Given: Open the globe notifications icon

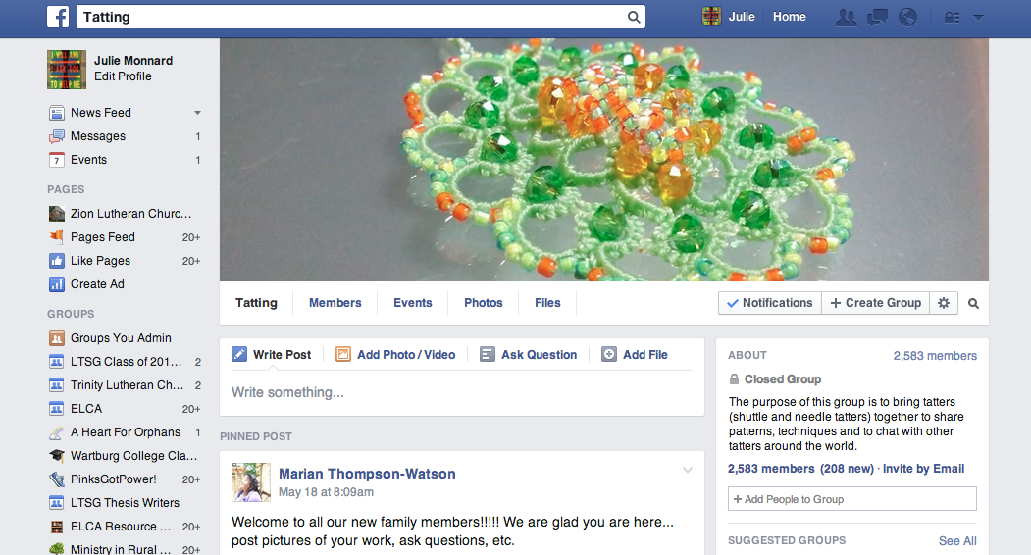Looking at the screenshot, I should (x=907, y=17).
